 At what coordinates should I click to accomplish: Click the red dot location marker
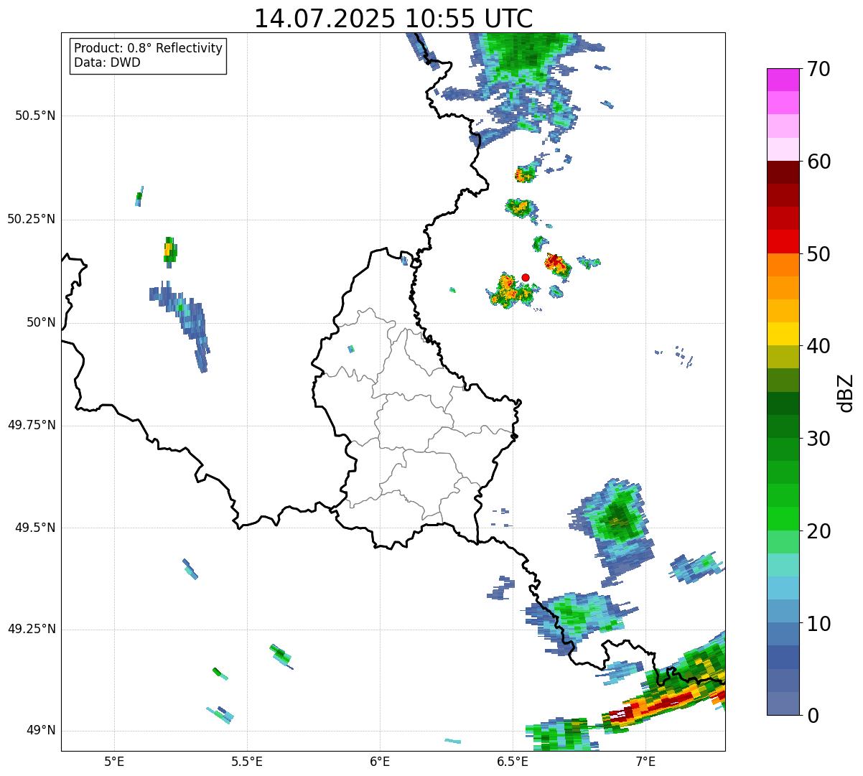pyautogui.click(x=526, y=277)
